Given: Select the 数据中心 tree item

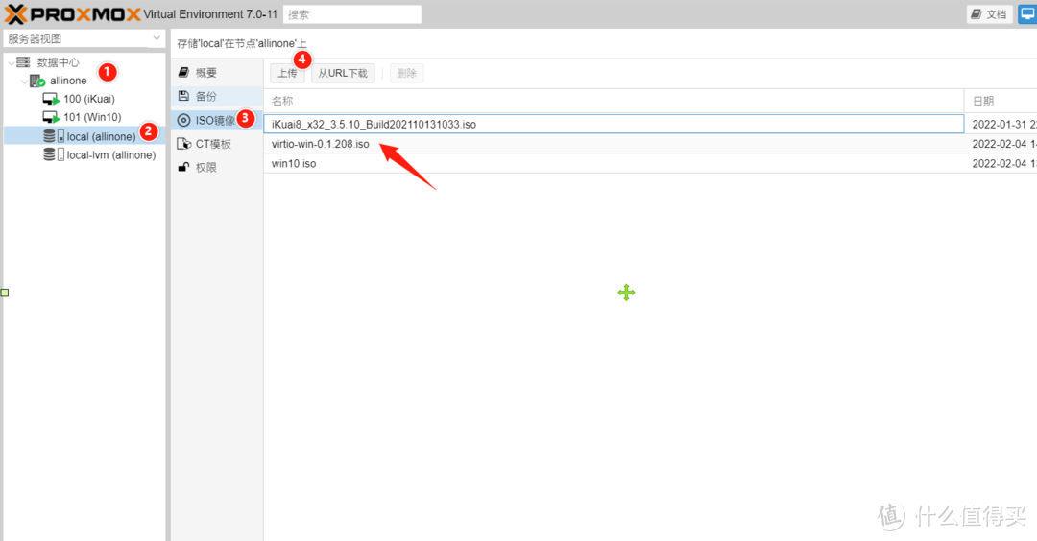Looking at the screenshot, I should 59,62.
